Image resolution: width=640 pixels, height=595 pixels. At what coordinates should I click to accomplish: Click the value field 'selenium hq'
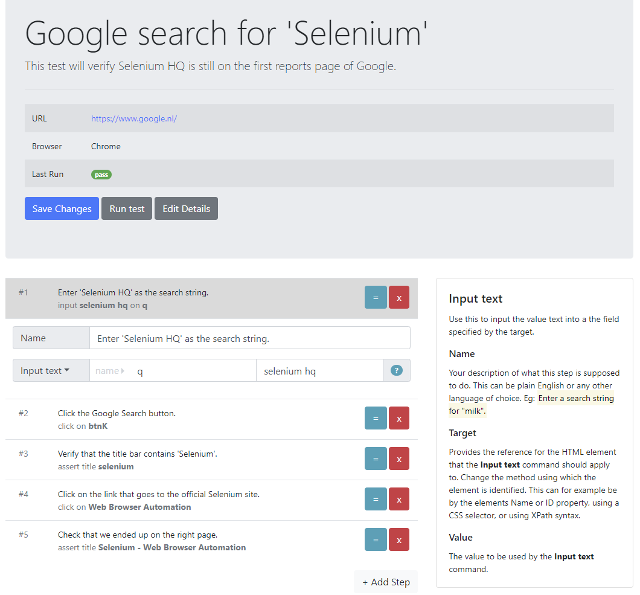pos(319,370)
